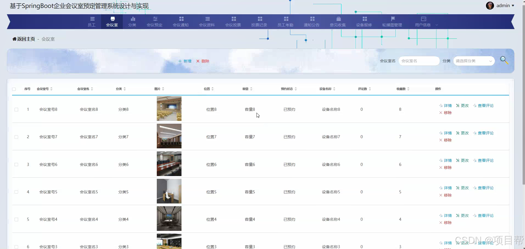Open the 员工 menu icon
This screenshot has width=525, height=249.
point(92,19)
